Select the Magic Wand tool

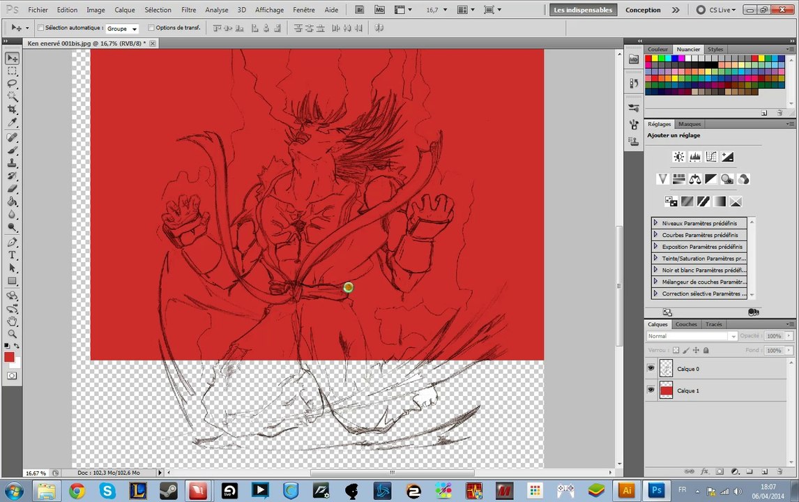[x=13, y=96]
